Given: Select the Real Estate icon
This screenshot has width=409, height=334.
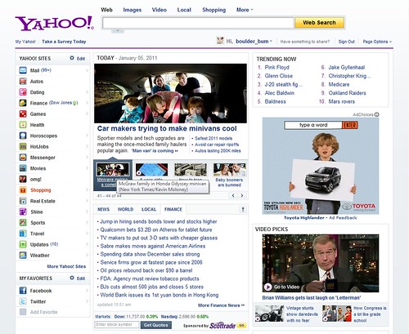Looking at the screenshot, I should (x=23, y=201).
